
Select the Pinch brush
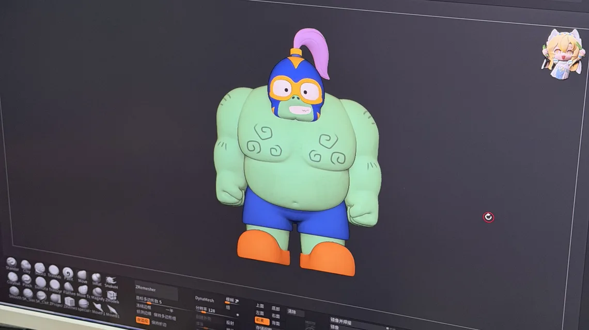tap(27, 280)
